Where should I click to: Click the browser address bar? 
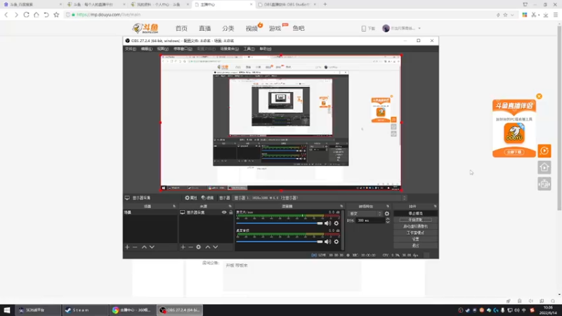[280, 15]
